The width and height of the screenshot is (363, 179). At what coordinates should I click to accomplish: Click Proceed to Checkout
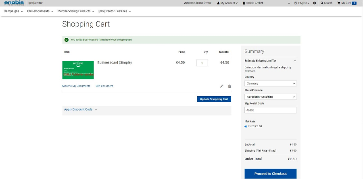[270, 174]
